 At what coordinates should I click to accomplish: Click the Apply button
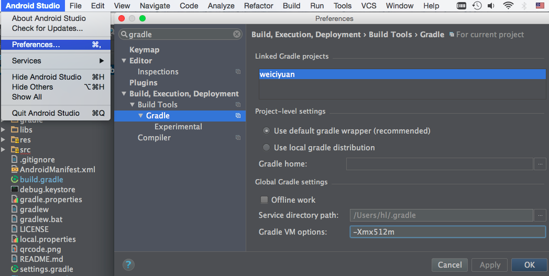coord(490,265)
